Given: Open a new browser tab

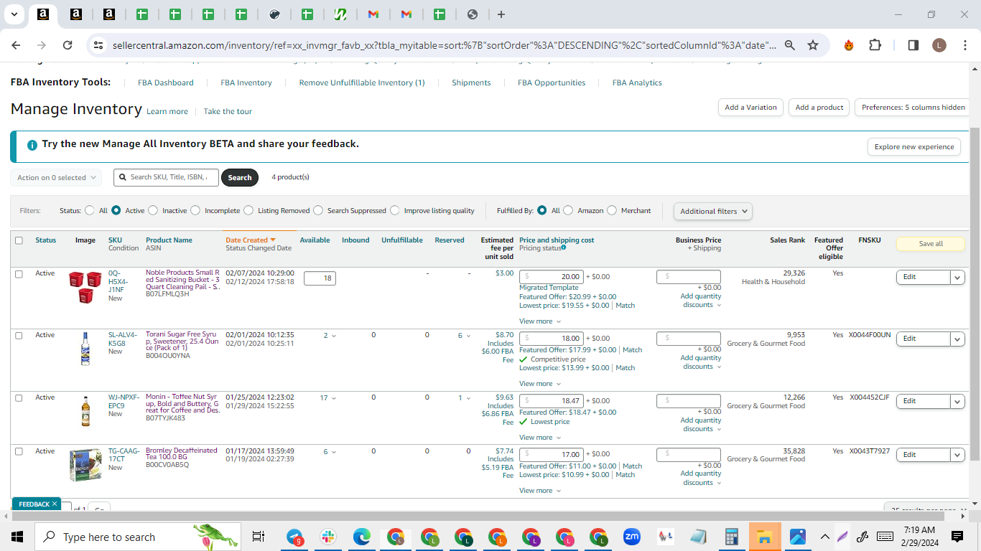Looking at the screenshot, I should [501, 14].
